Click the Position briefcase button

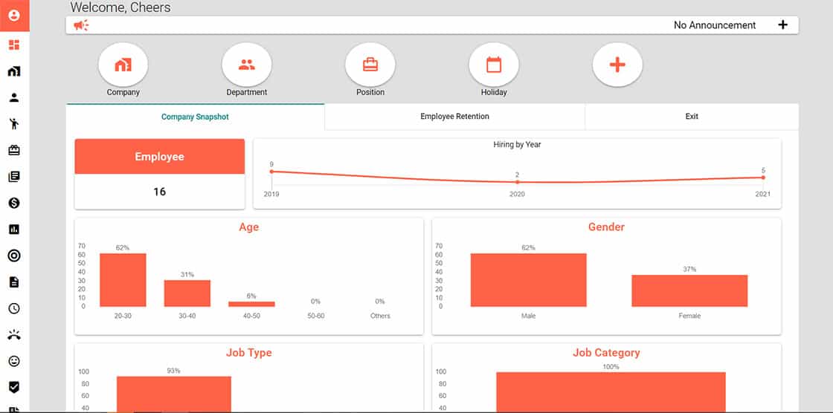[370, 65]
